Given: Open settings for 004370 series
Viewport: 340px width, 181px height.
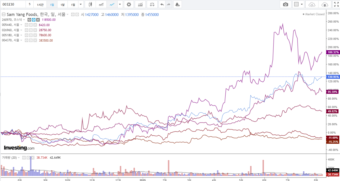Looking at the screenshot, I should coord(31,40).
